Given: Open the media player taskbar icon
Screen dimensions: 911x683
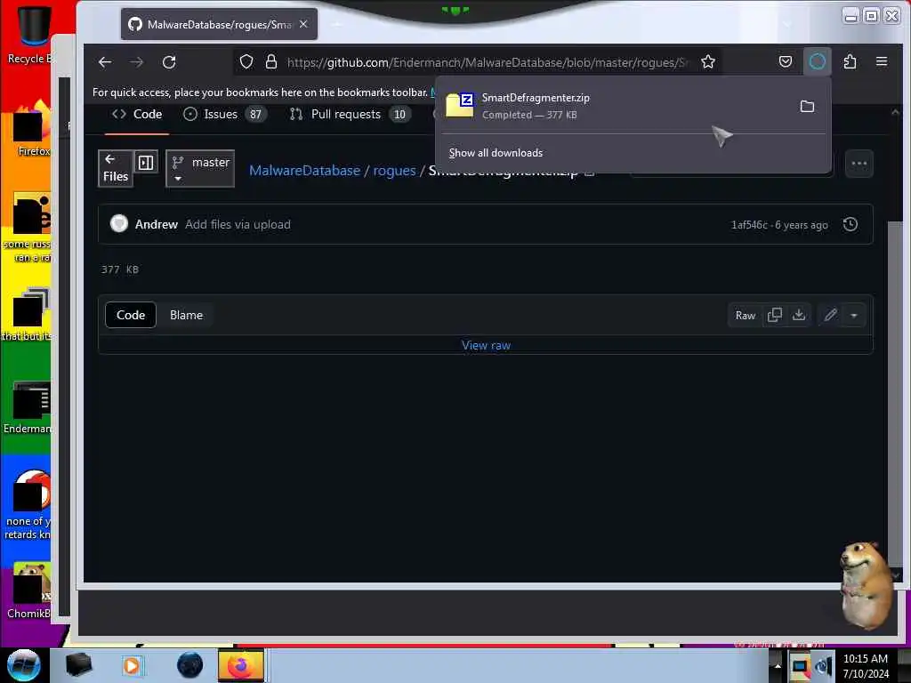Looking at the screenshot, I should click(132, 665).
